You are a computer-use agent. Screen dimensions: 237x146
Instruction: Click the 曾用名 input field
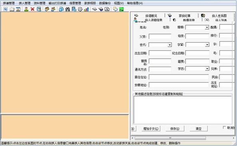[x=160, y=61]
